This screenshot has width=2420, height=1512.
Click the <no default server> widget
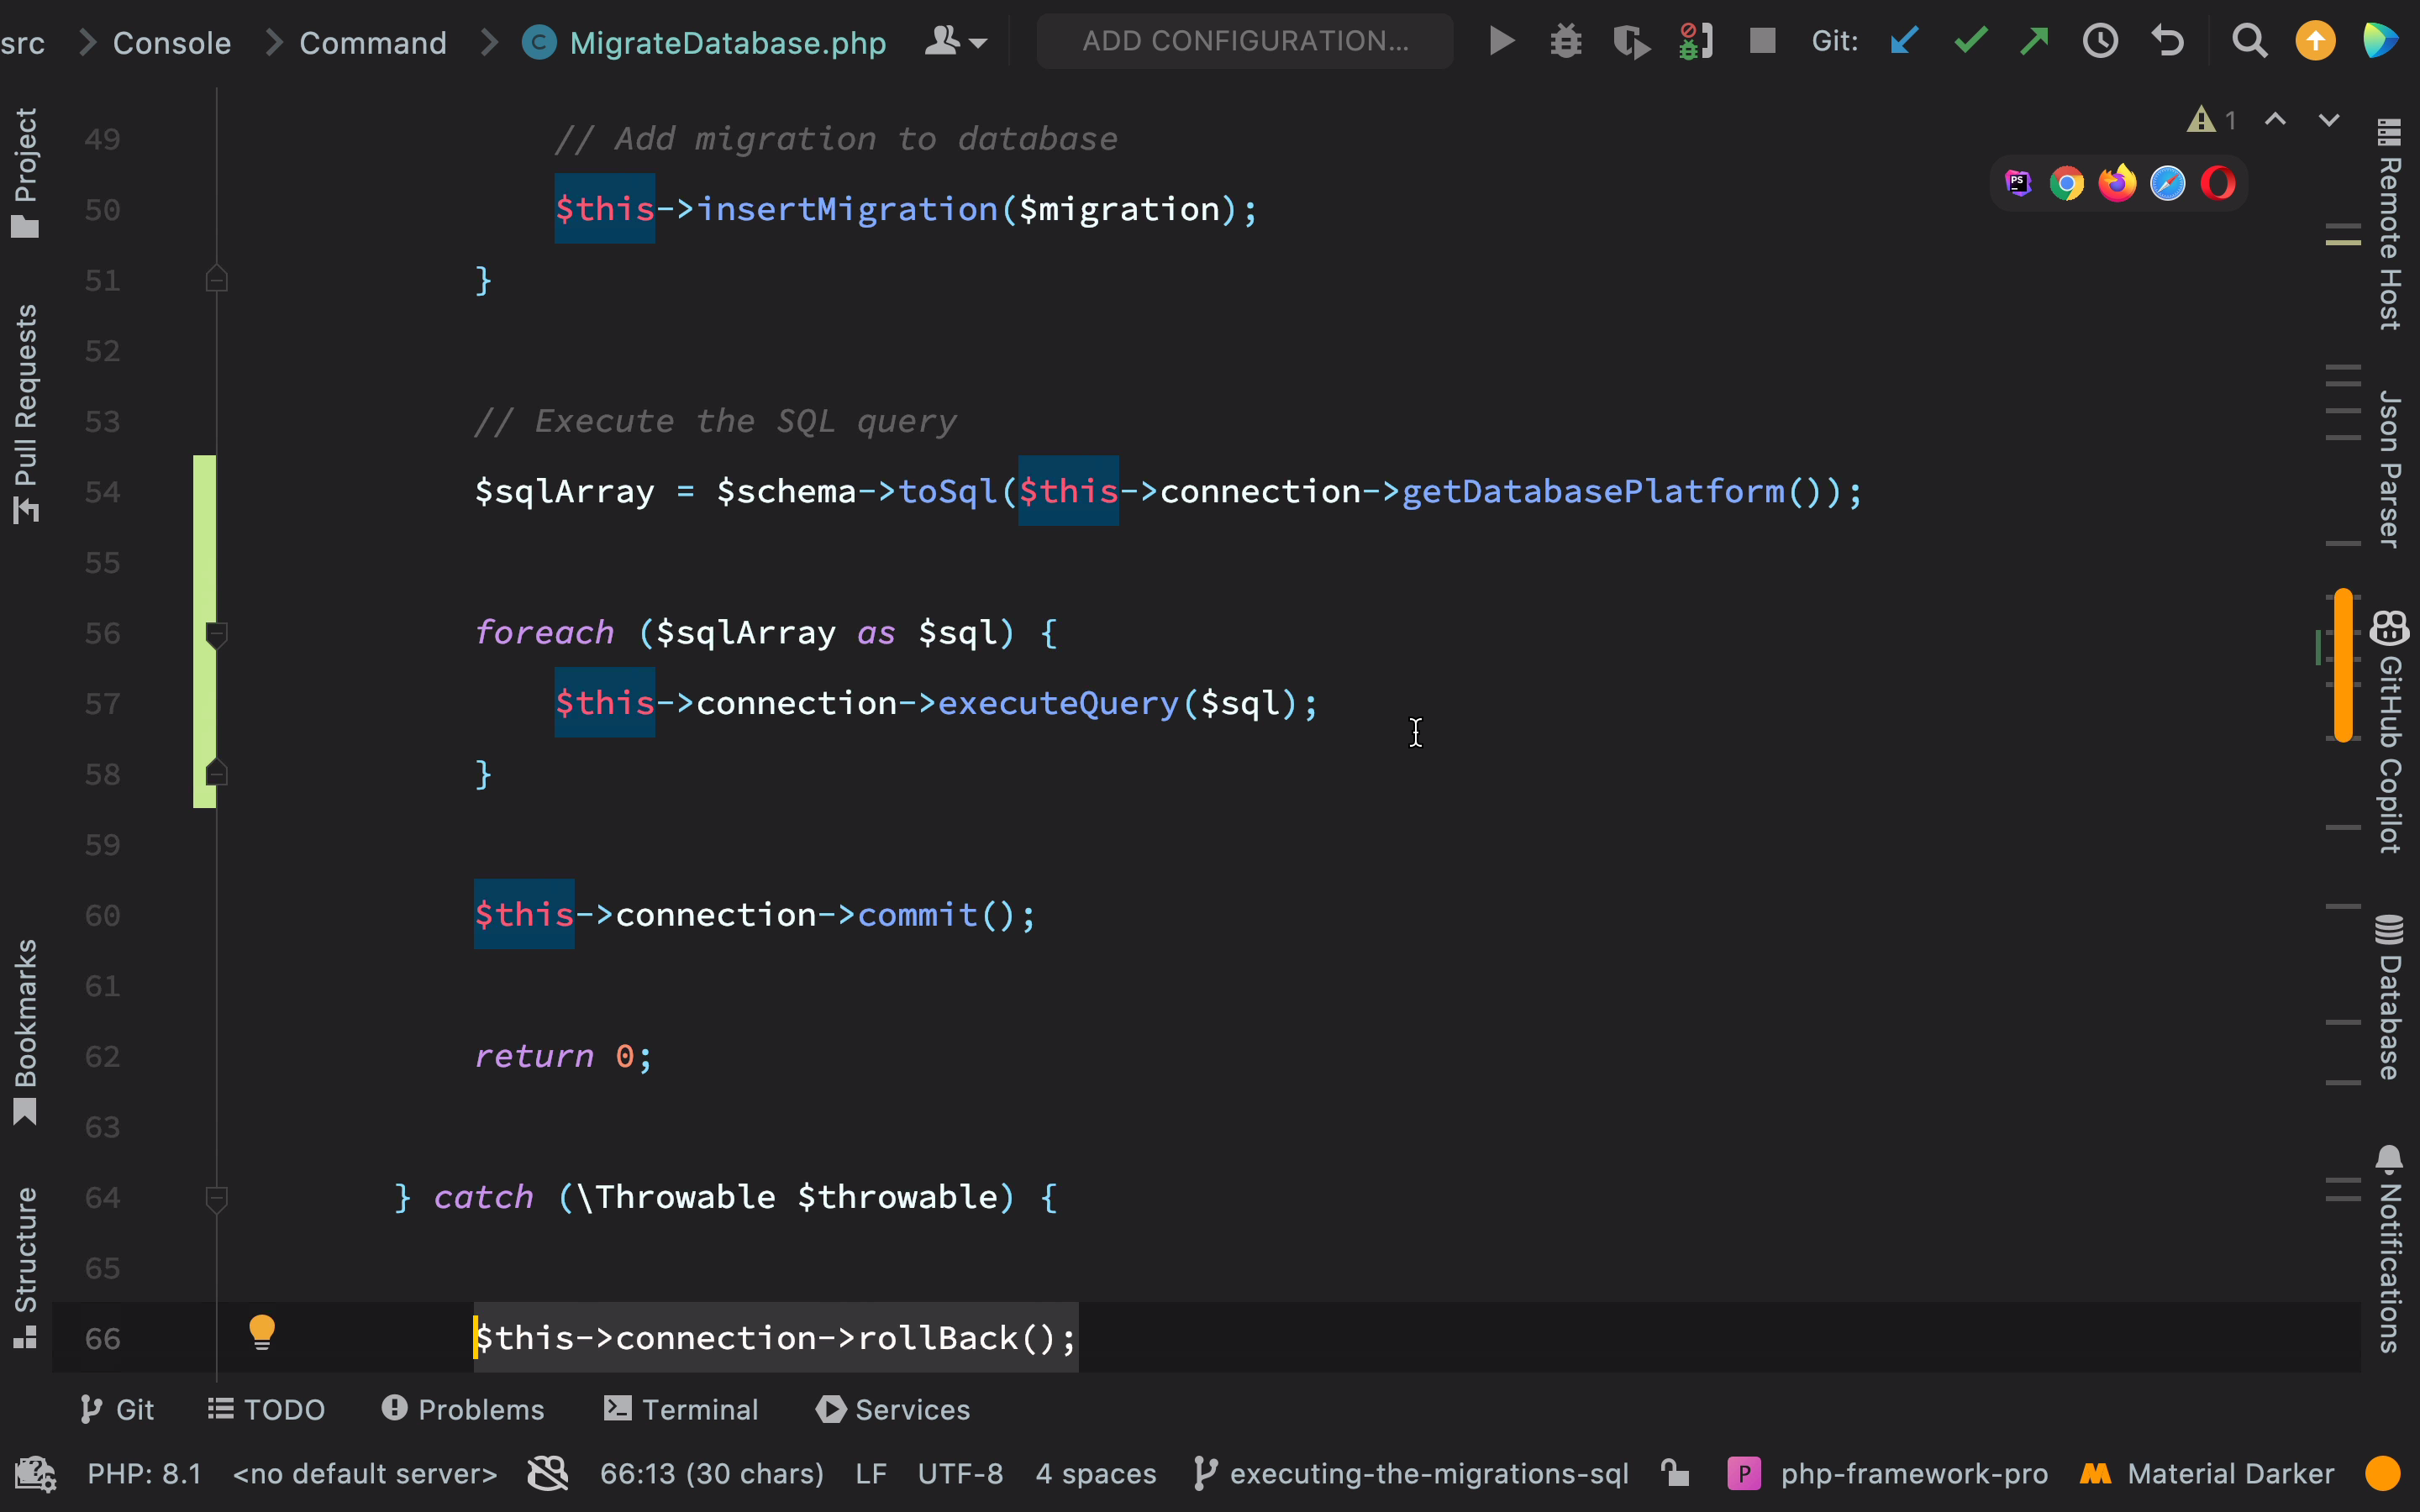[364, 1473]
